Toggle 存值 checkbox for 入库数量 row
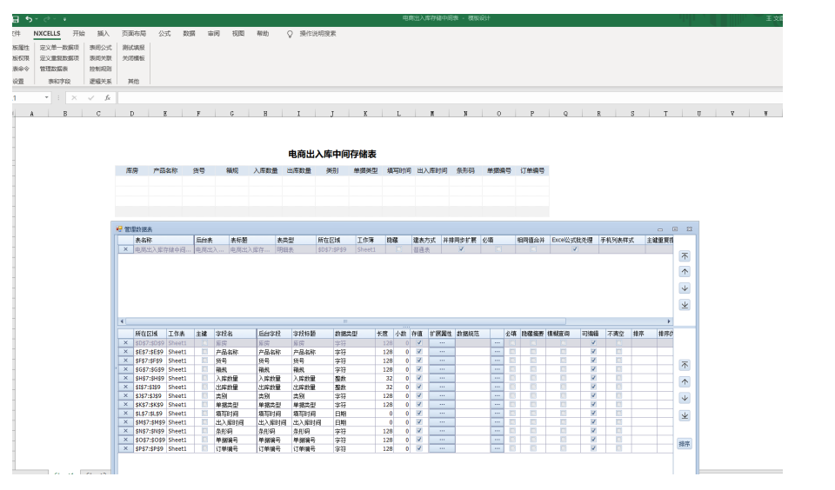This screenshot has width=835, height=490. pyautogui.click(x=418, y=379)
